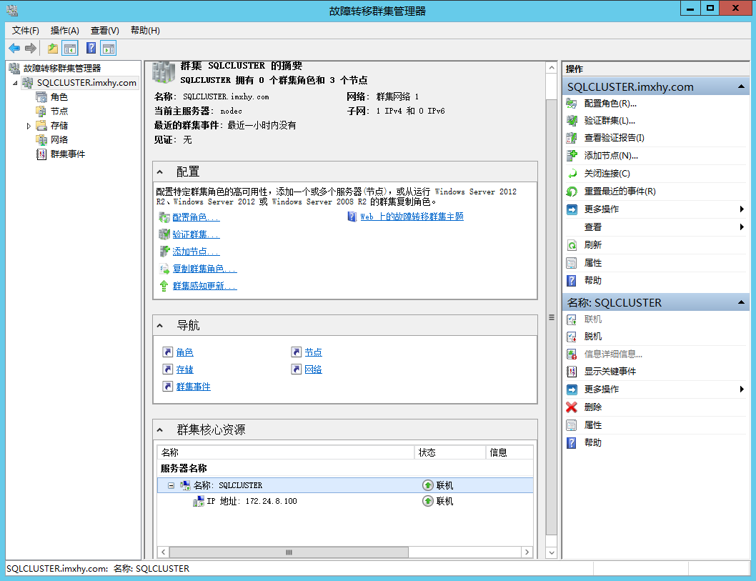
Task: Open the 查看 submenu in actions pane
Action: [656, 227]
